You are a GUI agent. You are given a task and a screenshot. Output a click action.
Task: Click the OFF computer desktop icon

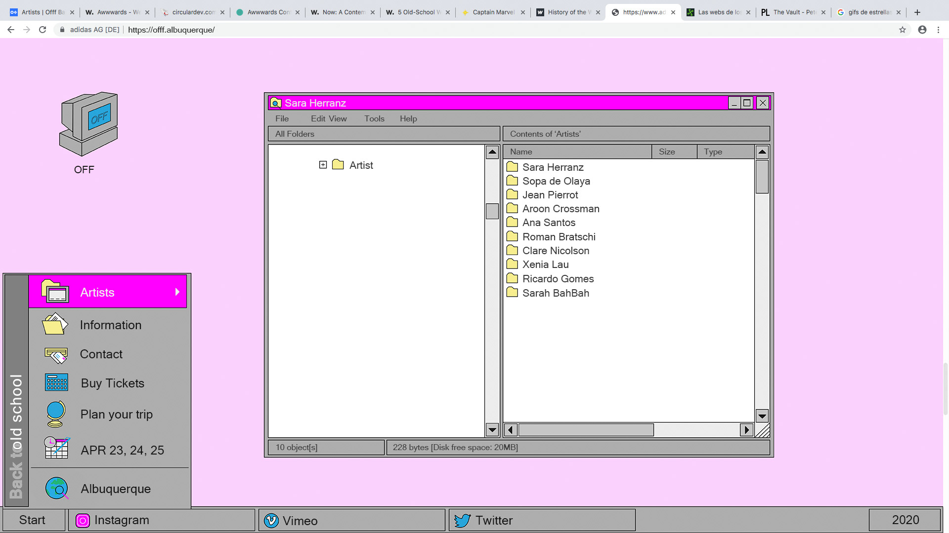[88, 124]
